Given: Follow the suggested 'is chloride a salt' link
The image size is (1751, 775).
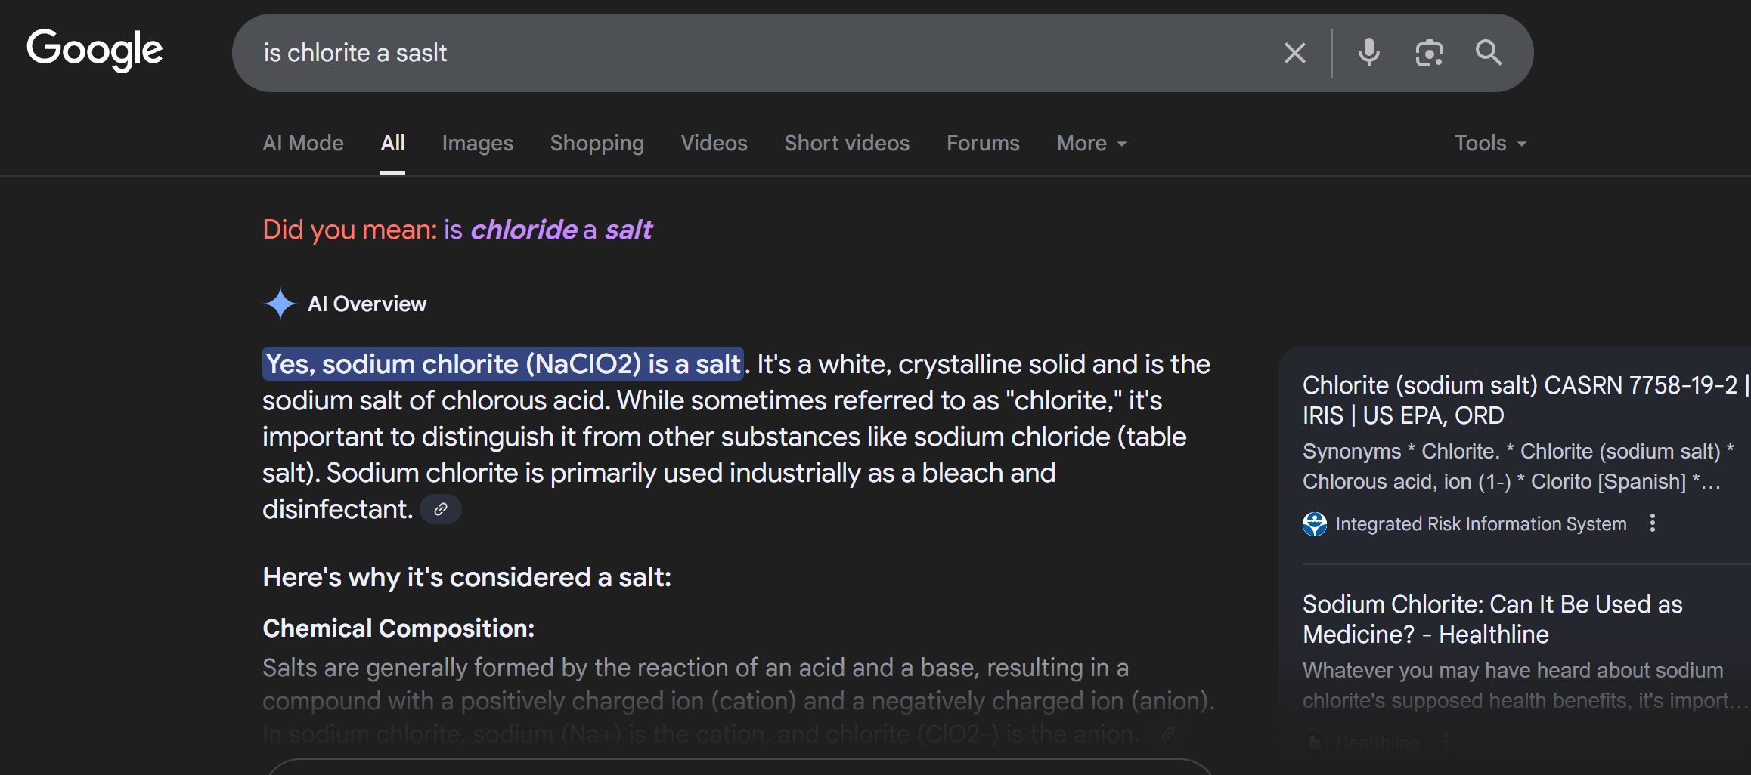Looking at the screenshot, I should point(547,230).
